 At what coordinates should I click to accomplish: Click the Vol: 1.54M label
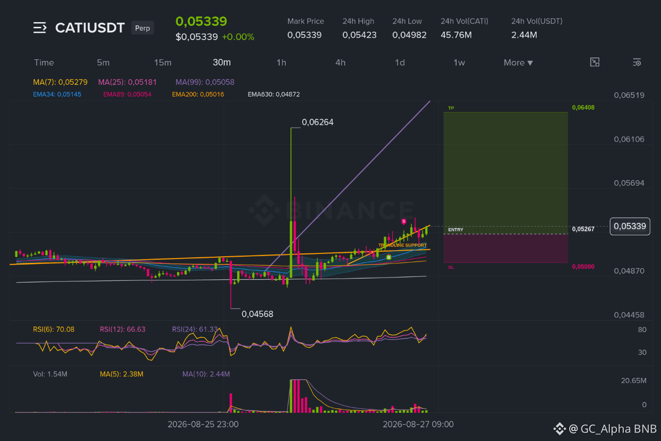(x=50, y=374)
